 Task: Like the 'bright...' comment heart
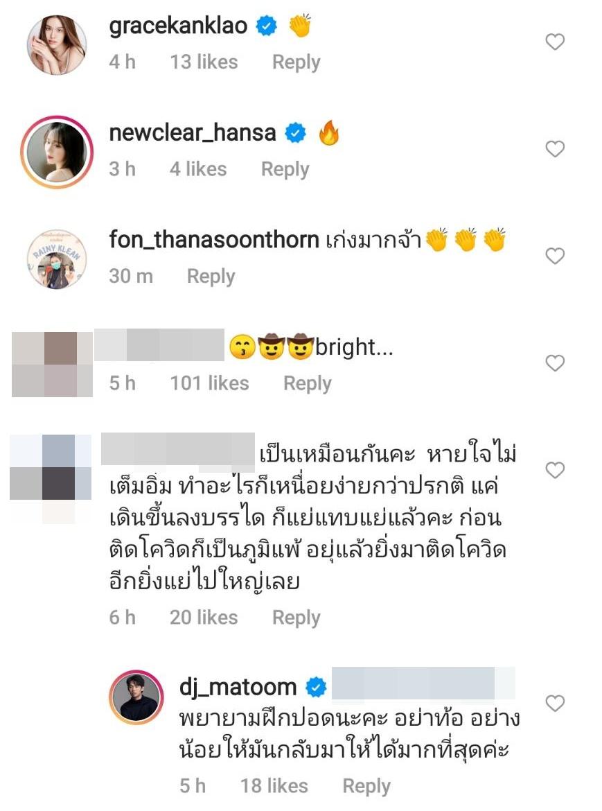555,363
